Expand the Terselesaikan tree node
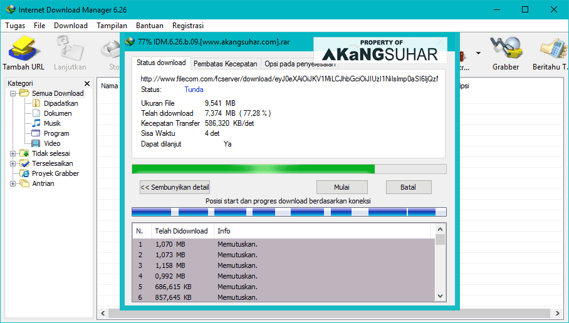The height and width of the screenshot is (323, 569). tap(13, 163)
